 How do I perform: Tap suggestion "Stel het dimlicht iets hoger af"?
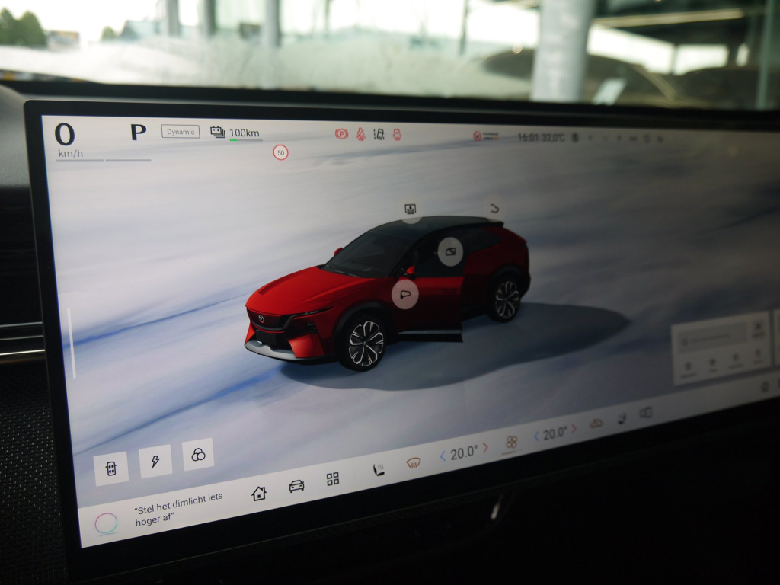pos(178,509)
